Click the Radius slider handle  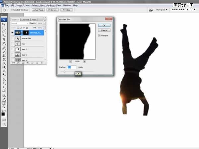(64, 72)
